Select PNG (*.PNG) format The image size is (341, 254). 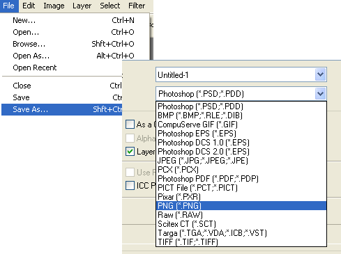(241, 206)
